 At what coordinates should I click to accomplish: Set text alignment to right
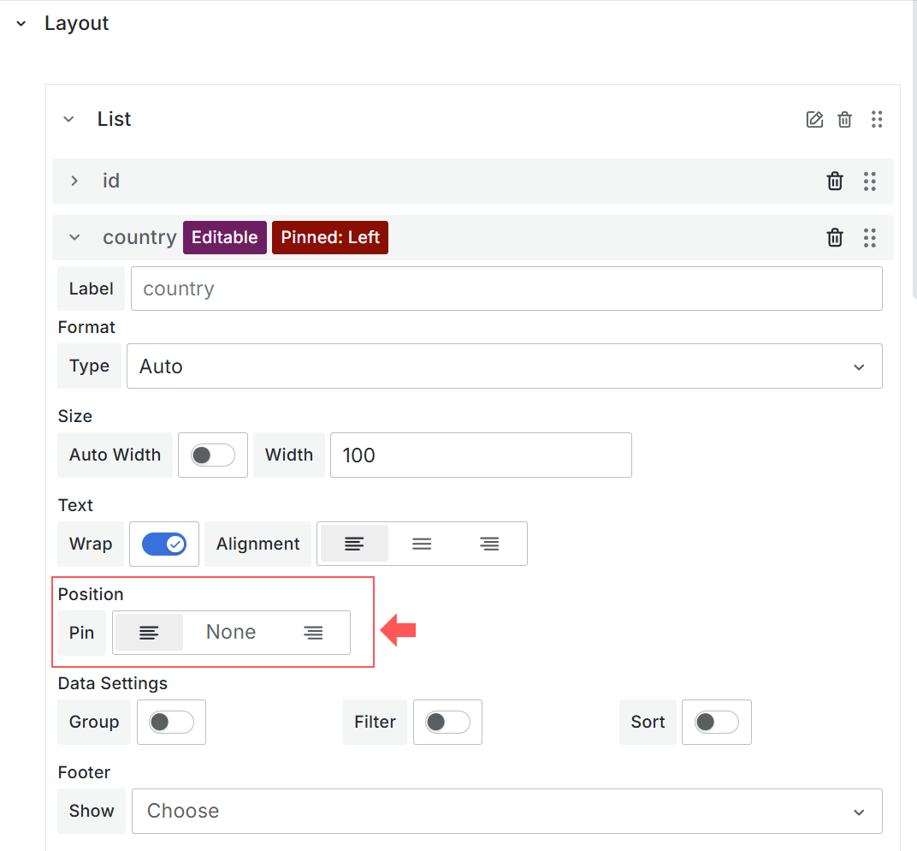pos(489,544)
